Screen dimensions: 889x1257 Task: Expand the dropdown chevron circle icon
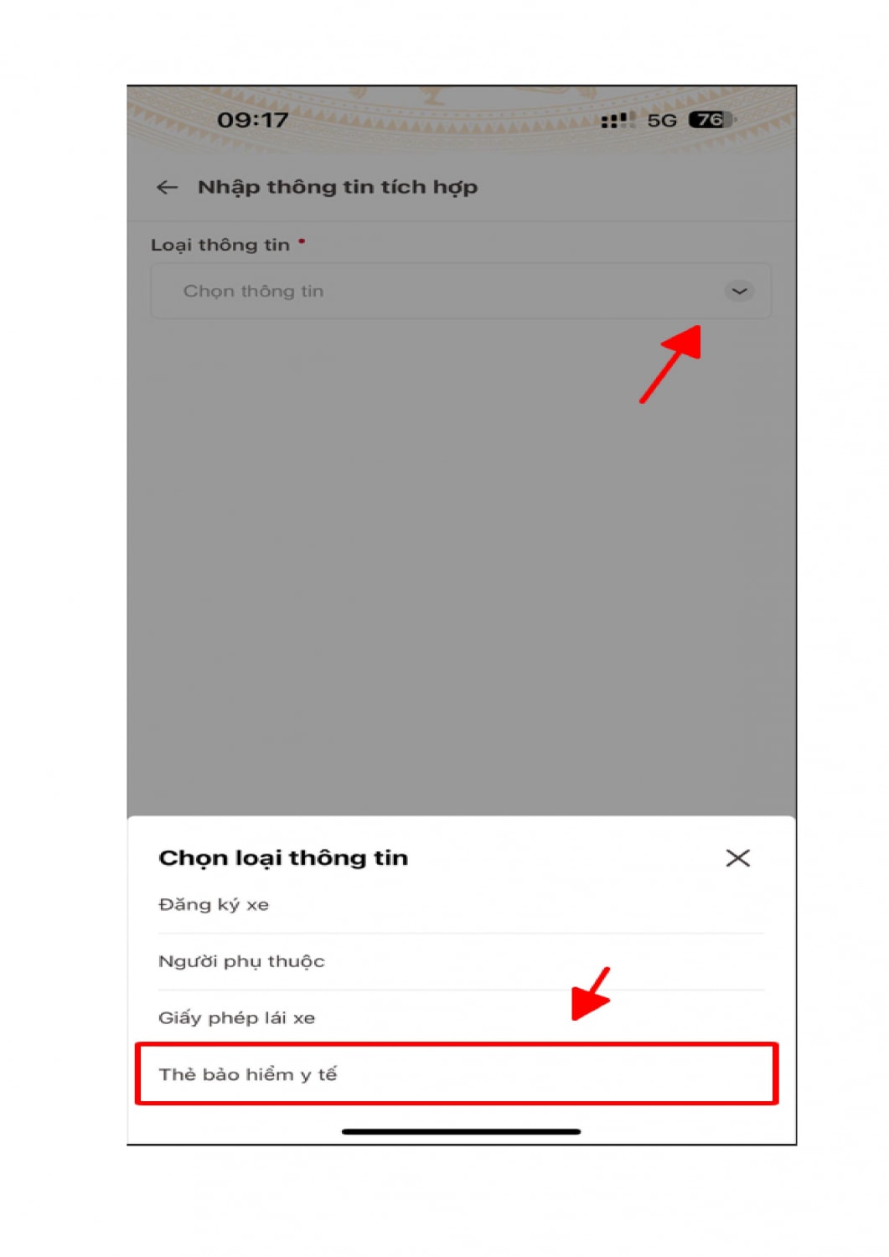(x=739, y=292)
